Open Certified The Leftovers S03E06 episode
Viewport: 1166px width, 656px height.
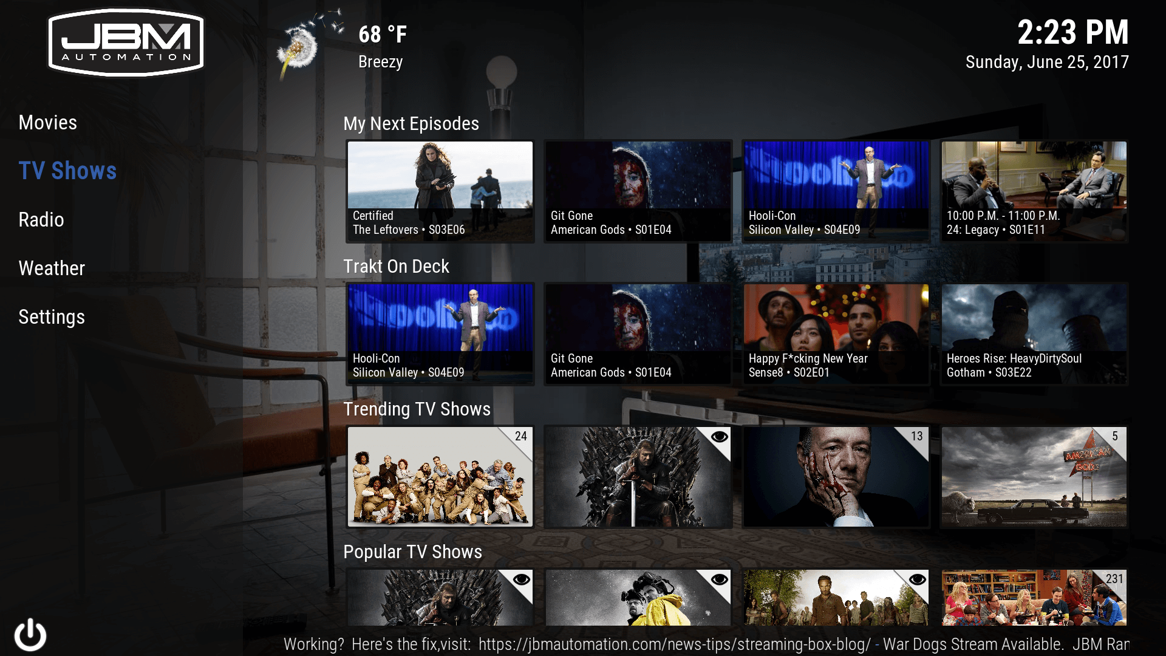click(440, 190)
